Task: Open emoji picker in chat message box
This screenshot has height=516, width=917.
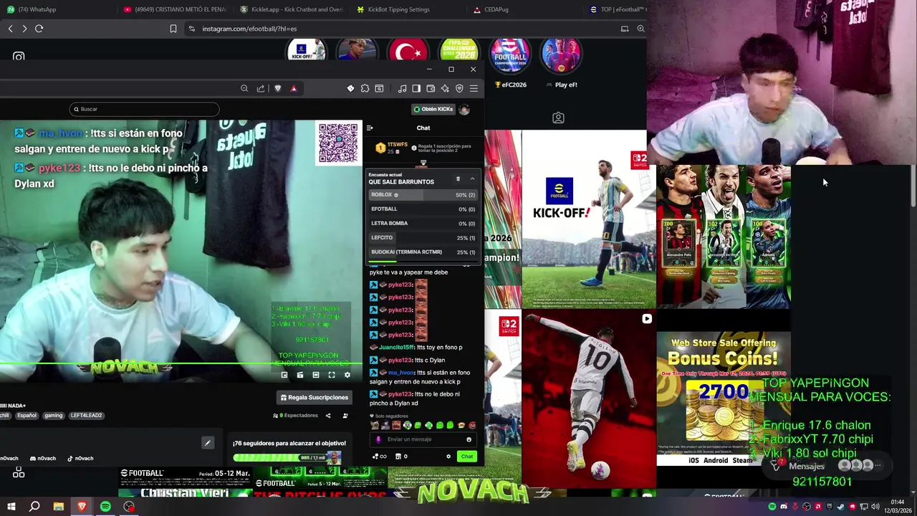Action: 469,439
